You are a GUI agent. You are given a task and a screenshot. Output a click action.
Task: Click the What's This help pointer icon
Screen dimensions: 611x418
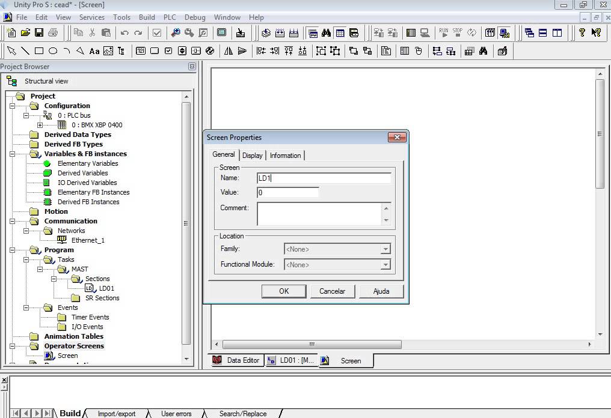point(596,32)
